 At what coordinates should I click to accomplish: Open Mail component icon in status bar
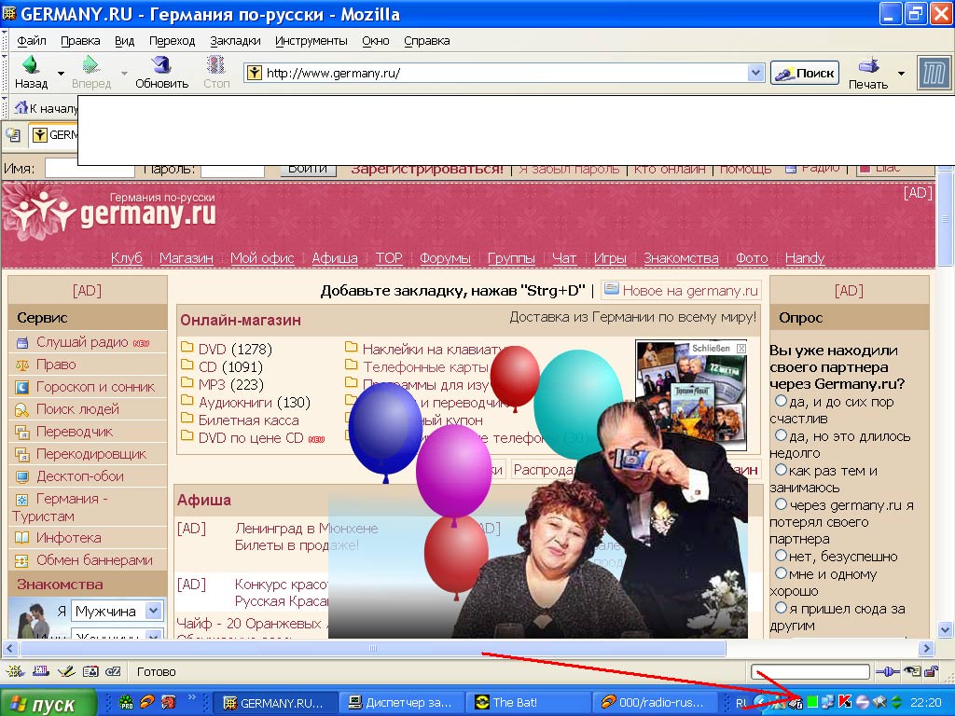click(40, 671)
